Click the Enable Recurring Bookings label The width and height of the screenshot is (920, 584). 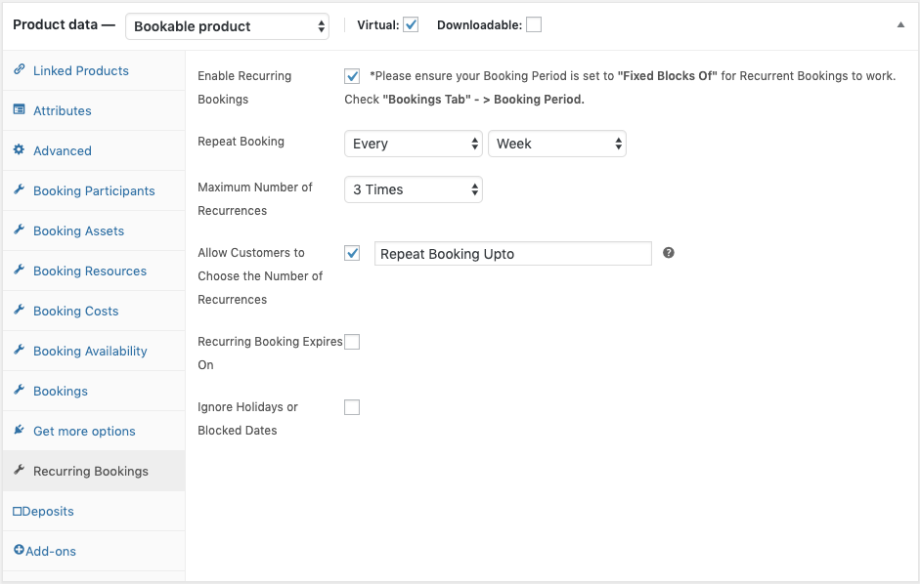(244, 87)
